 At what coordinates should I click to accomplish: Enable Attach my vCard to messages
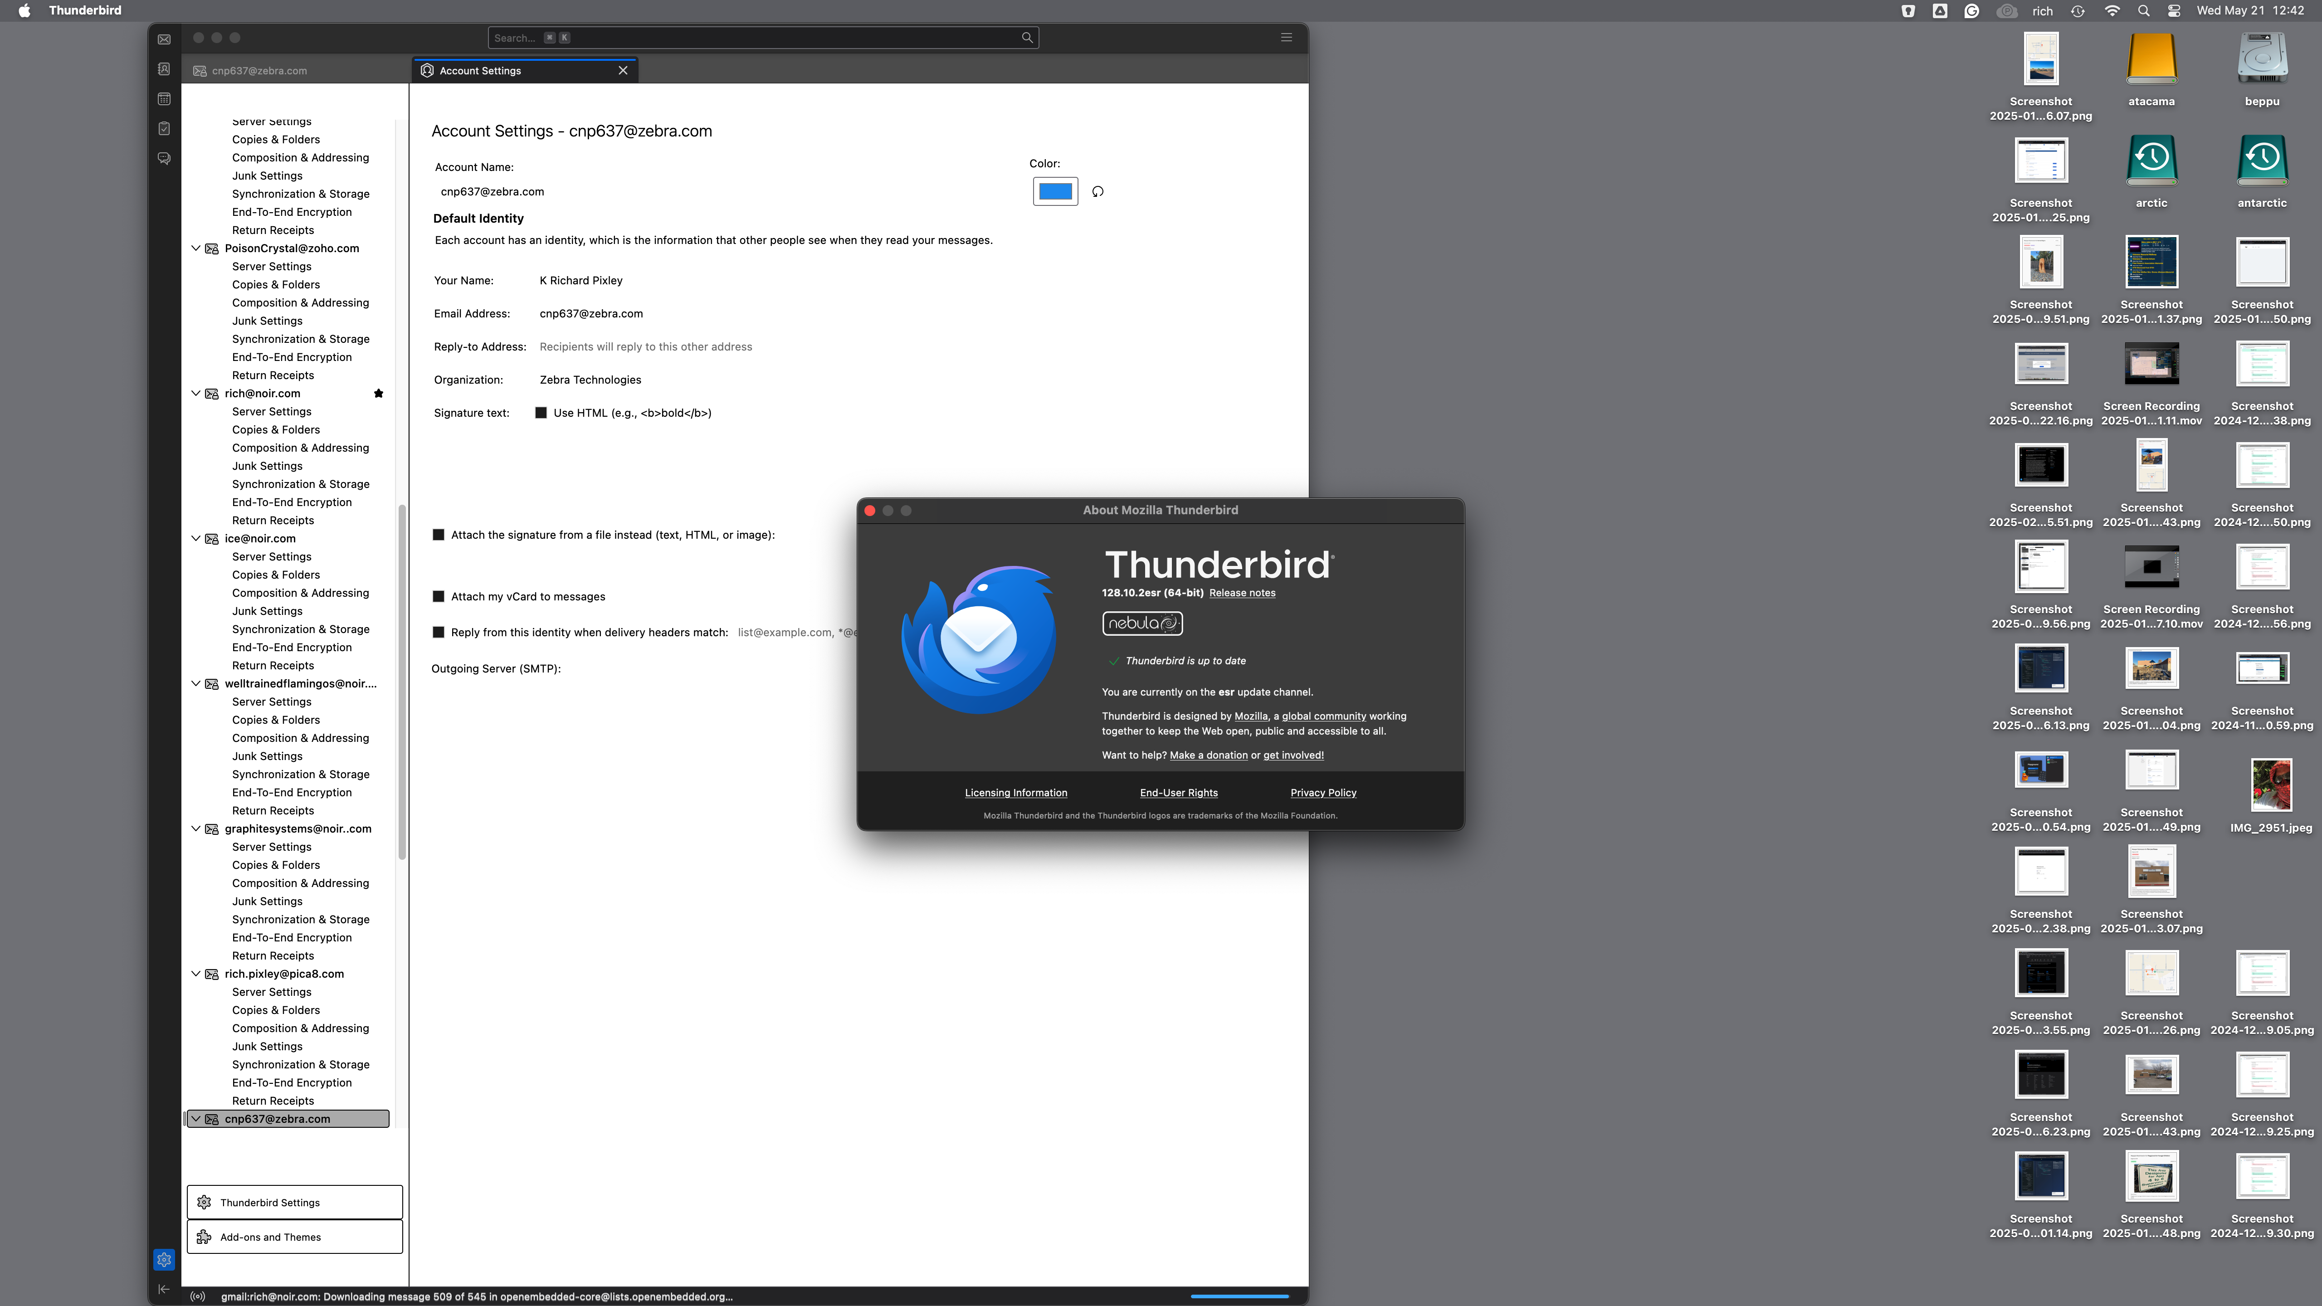point(438,596)
